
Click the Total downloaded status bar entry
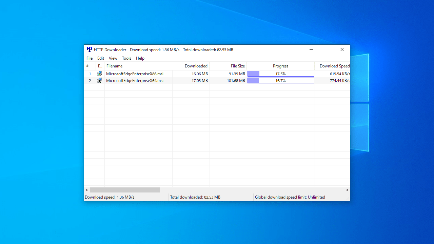click(x=211, y=197)
